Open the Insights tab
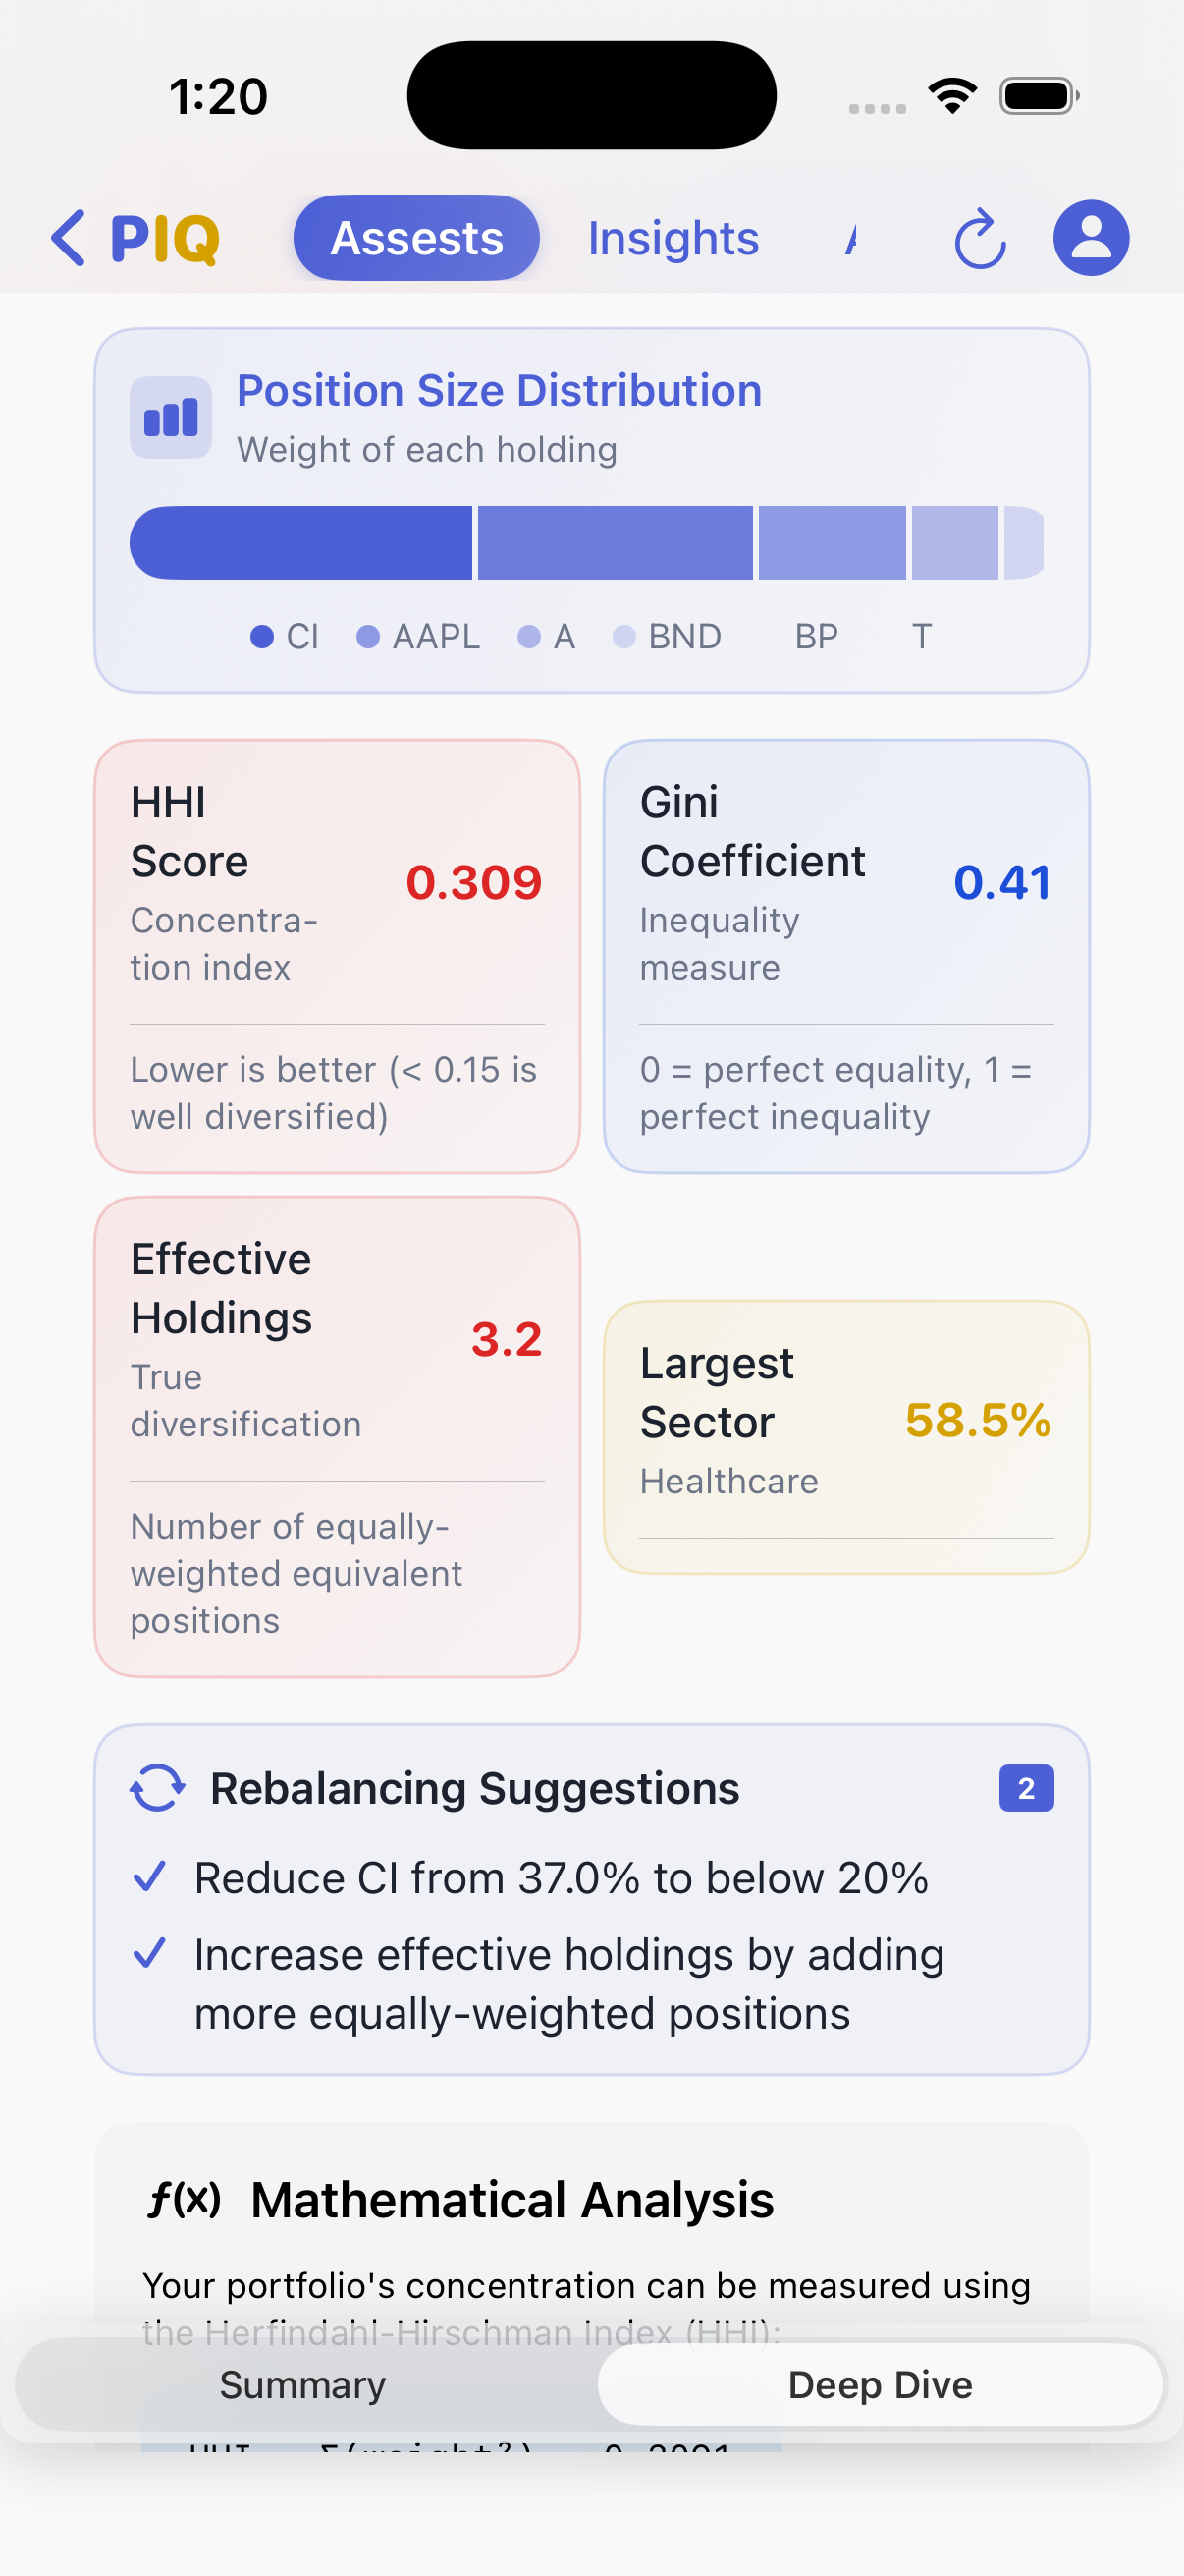This screenshot has height=2576, width=1184. click(x=673, y=238)
